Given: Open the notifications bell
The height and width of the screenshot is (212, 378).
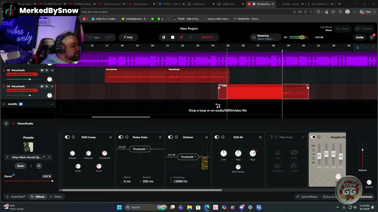Looking at the screenshot, I should [x=372, y=37].
